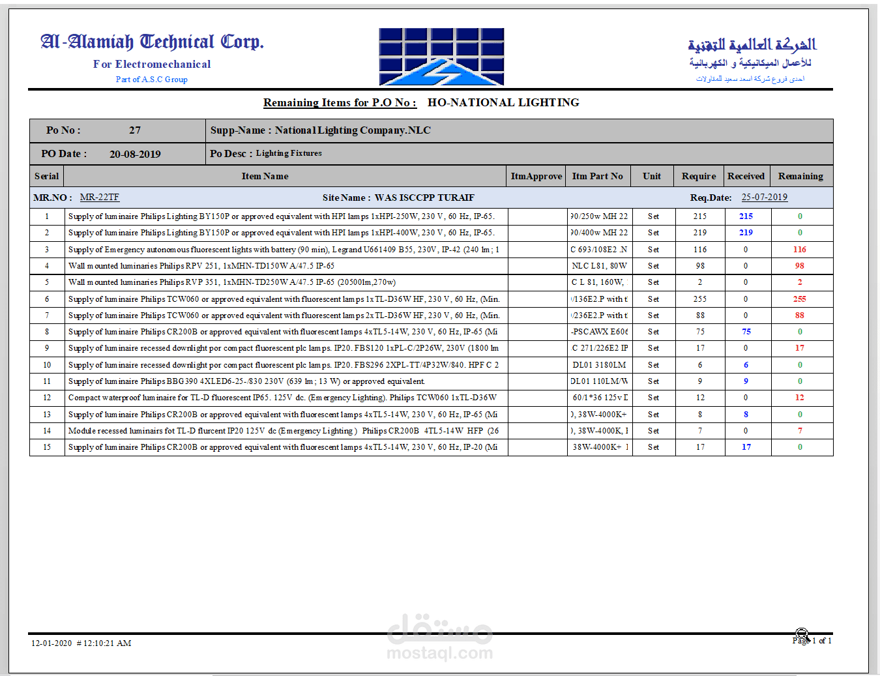
Task: Select row 3 Emergency autonomous fluorescent lights
Action: pos(284,250)
